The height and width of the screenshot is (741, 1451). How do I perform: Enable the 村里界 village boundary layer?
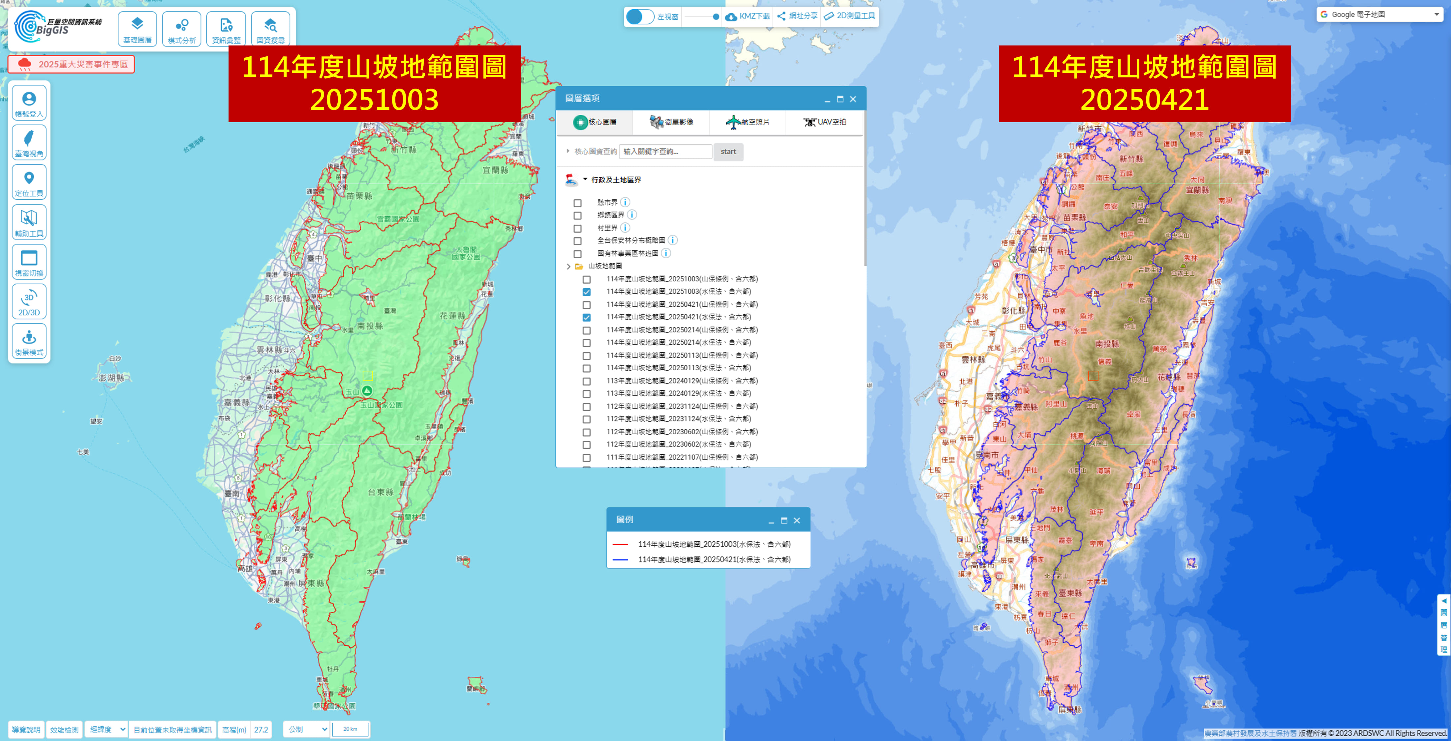pyautogui.click(x=577, y=228)
